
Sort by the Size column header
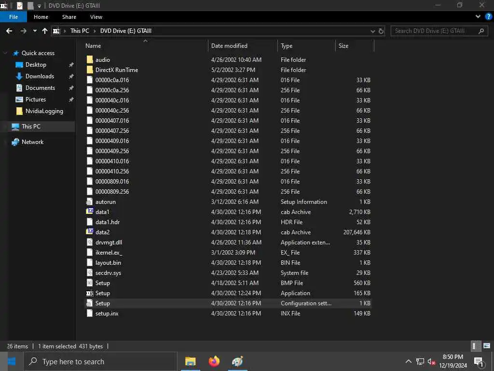coord(343,46)
